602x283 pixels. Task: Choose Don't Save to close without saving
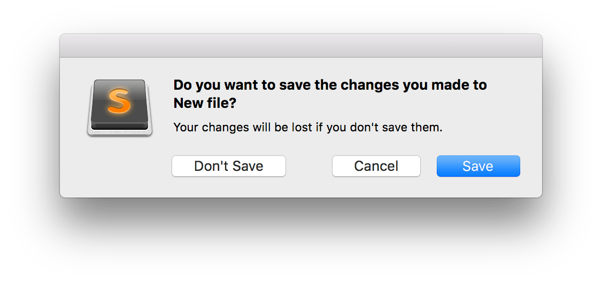[228, 166]
